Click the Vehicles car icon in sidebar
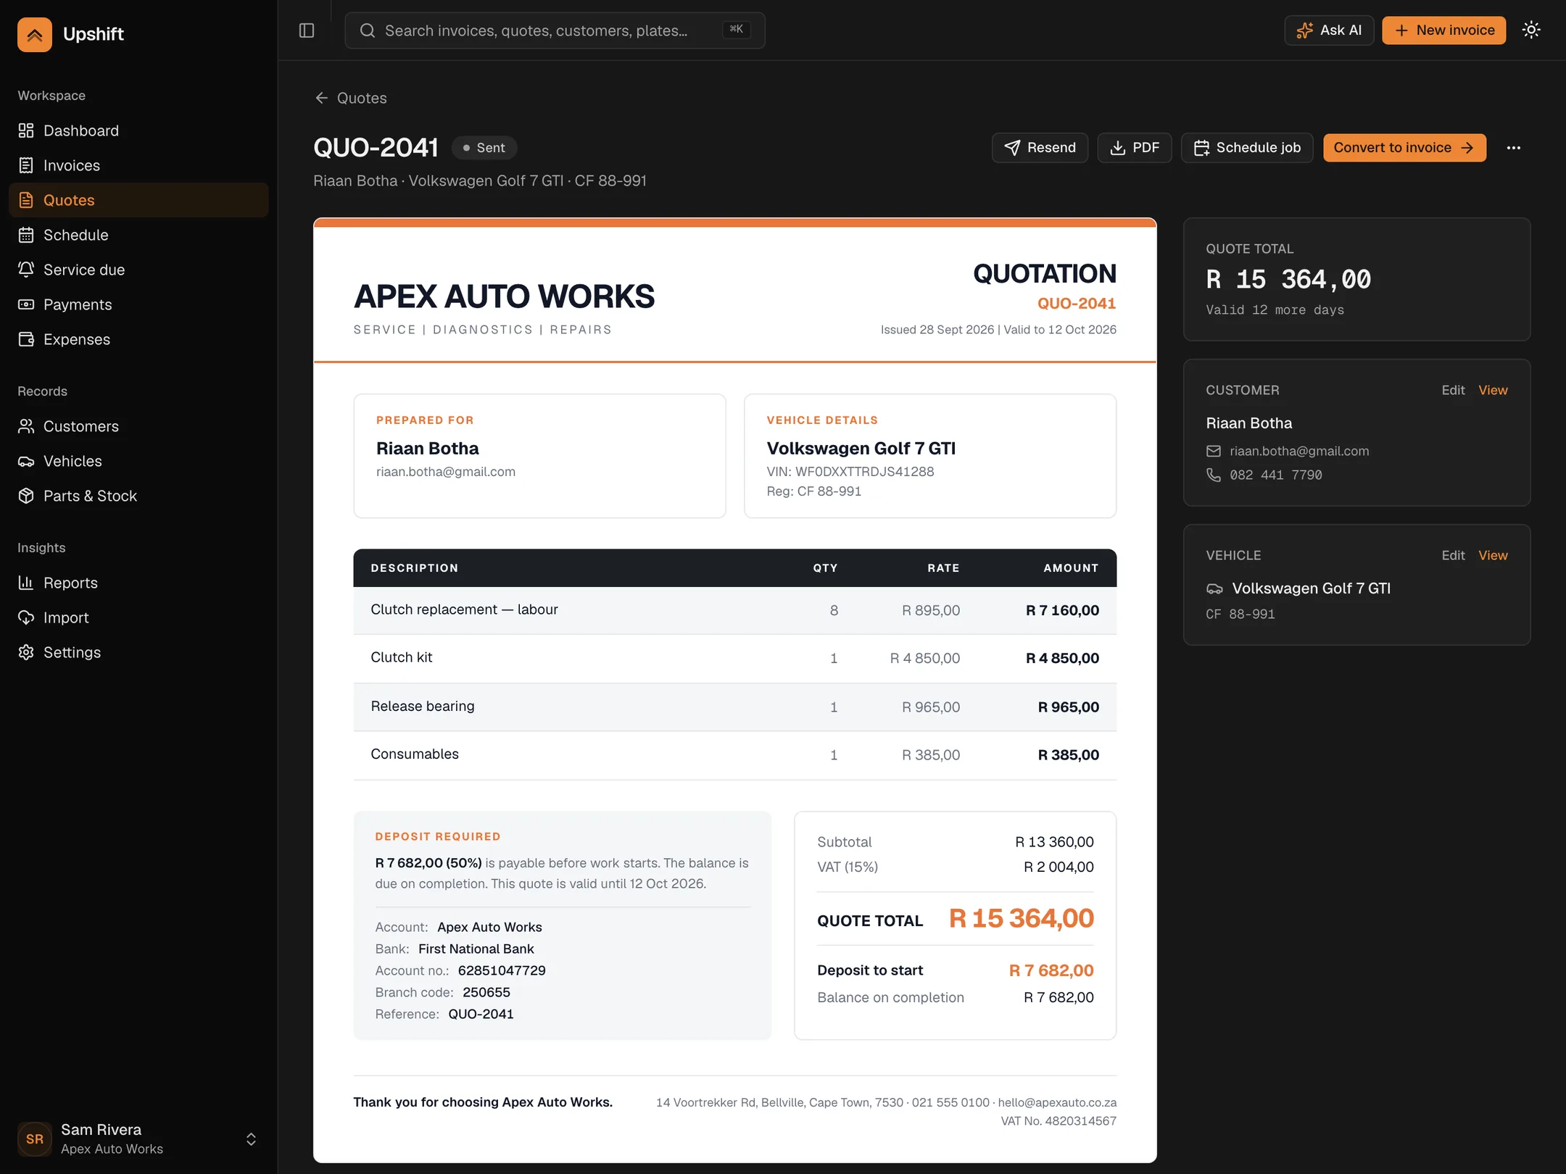This screenshot has height=1174, width=1566. click(x=26, y=461)
